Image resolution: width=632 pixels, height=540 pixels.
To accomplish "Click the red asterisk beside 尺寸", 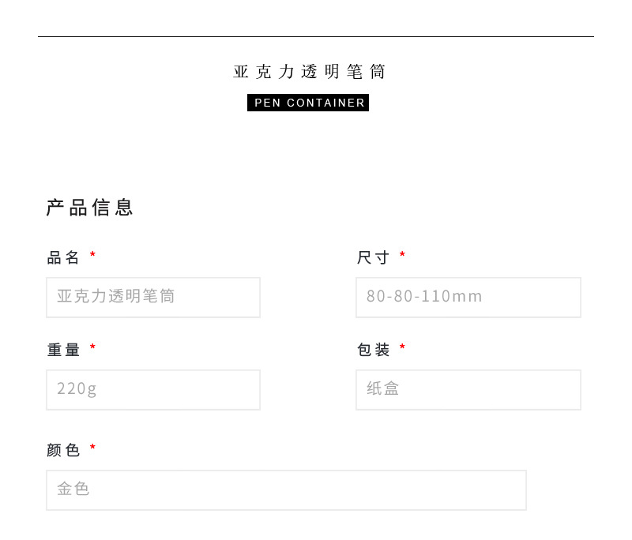I will point(402,256).
